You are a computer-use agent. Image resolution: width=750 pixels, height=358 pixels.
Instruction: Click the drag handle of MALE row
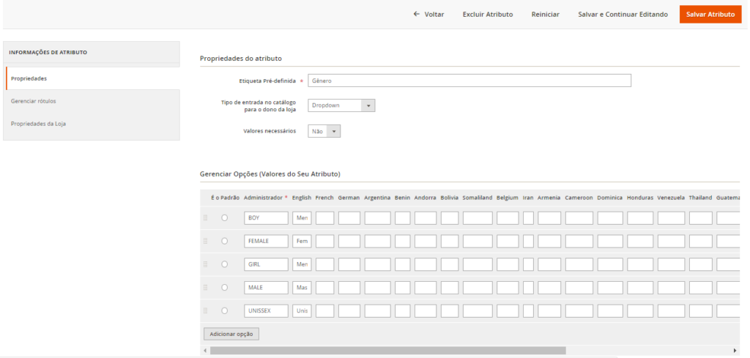(206, 287)
